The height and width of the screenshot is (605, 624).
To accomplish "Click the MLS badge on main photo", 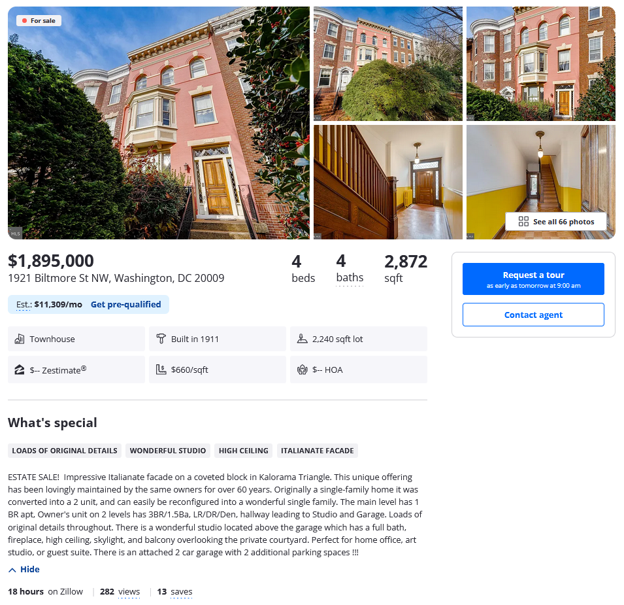I will tap(15, 233).
